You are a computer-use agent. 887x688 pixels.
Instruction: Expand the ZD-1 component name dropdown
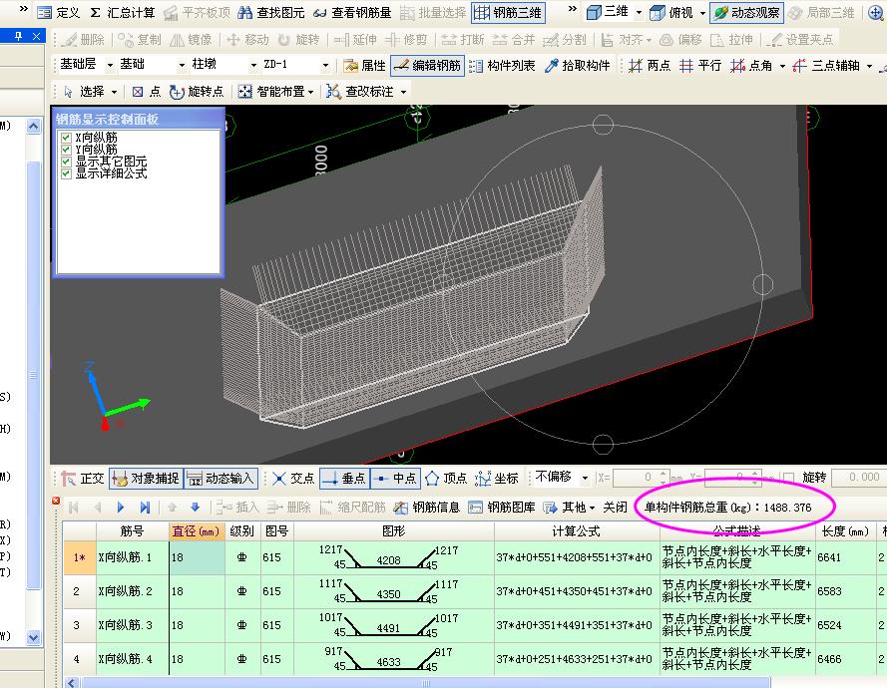coord(325,65)
